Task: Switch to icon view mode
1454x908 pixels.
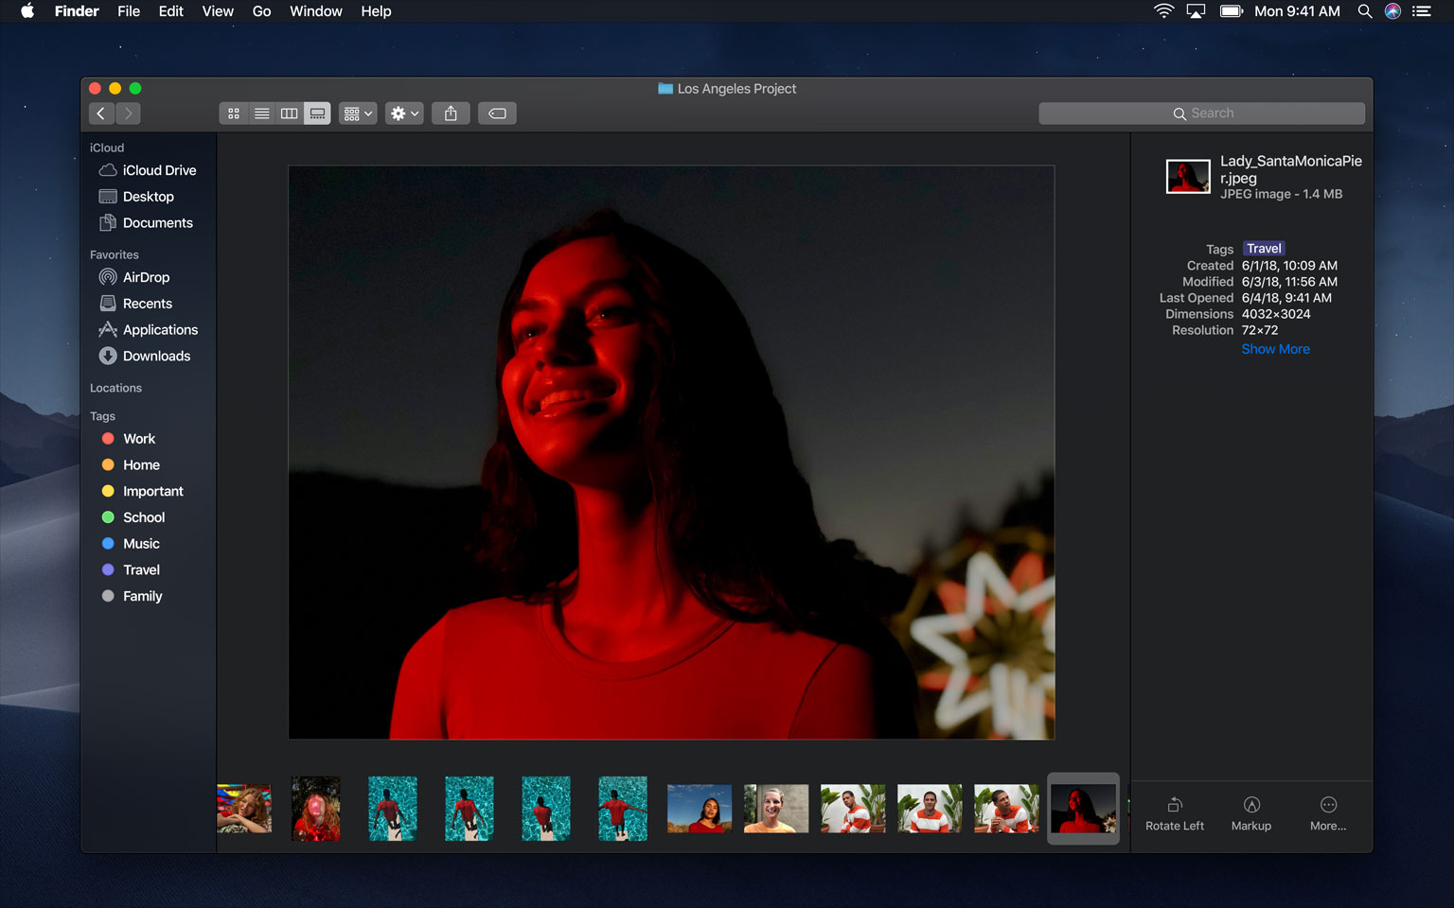Action: [233, 113]
